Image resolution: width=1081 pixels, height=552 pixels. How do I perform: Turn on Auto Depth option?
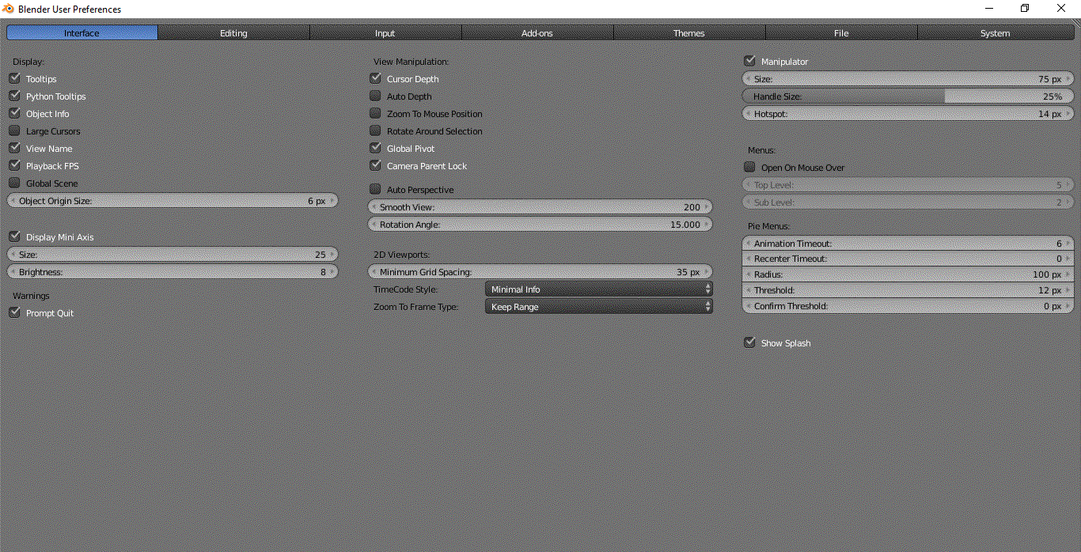click(x=375, y=96)
